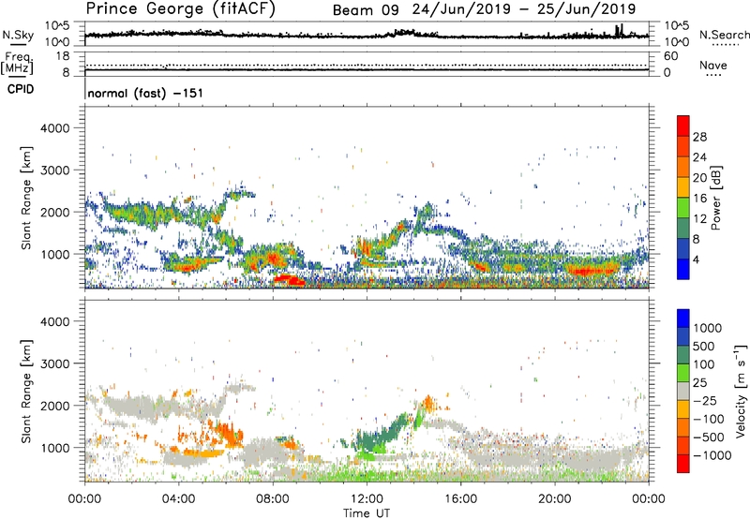Click the "18" frequency axis tick label
The height and width of the screenshot is (519, 750).
(x=62, y=55)
